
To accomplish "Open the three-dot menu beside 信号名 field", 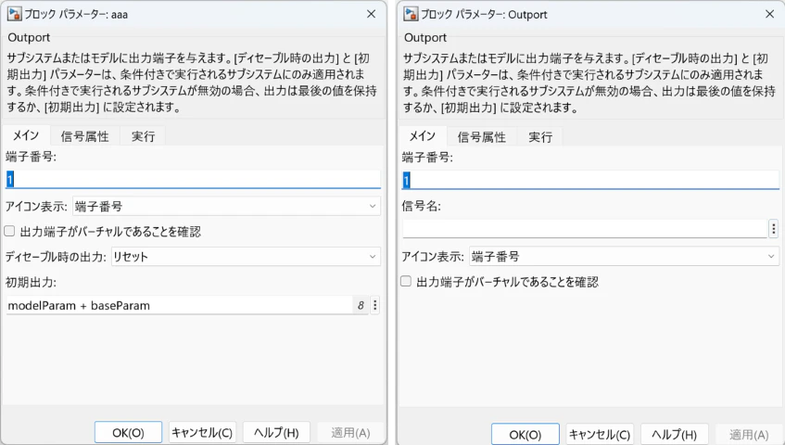I will (x=774, y=229).
